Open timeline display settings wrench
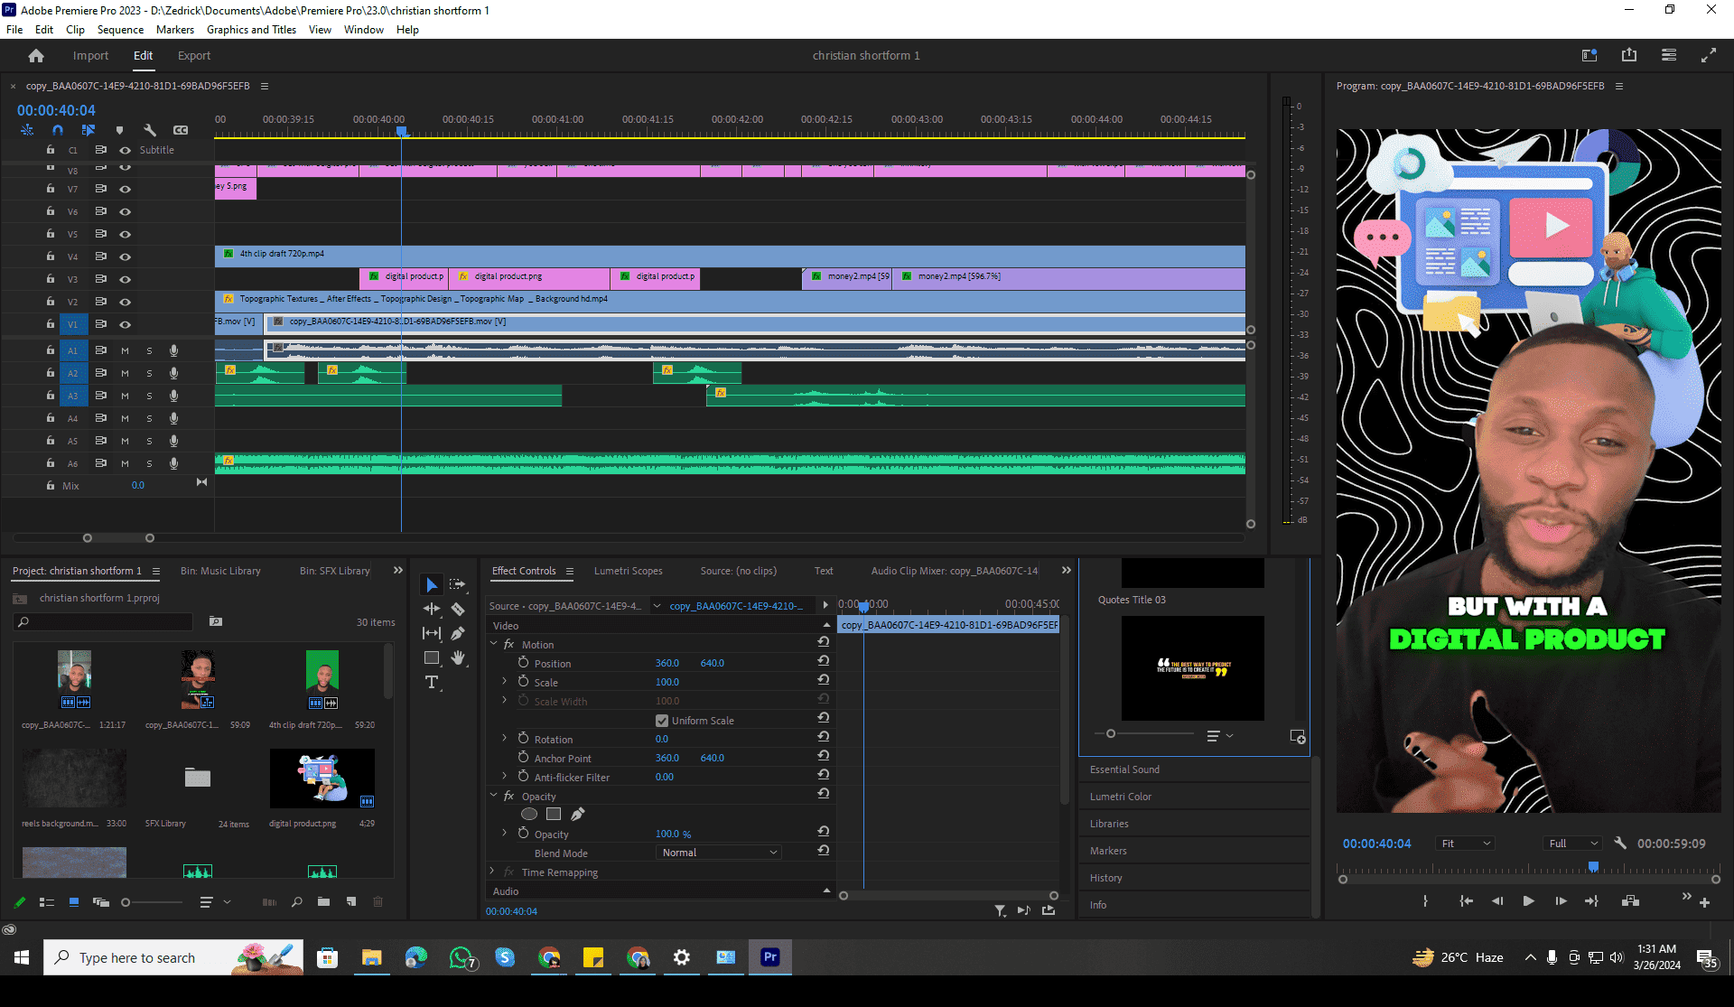 tap(150, 130)
